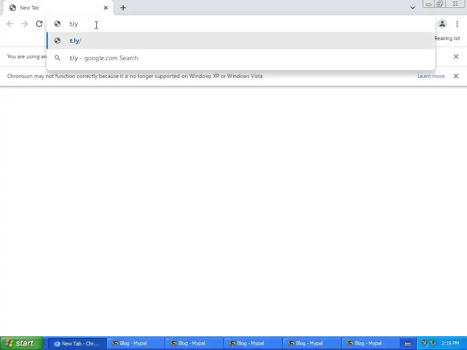This screenshot has width=467, height=350.
Task: Open the profile avatar menu
Action: (x=442, y=24)
